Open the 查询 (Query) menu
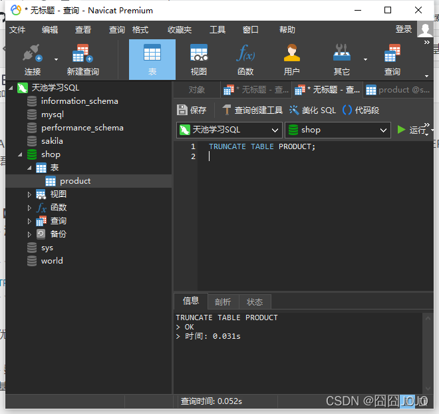 tap(117, 29)
